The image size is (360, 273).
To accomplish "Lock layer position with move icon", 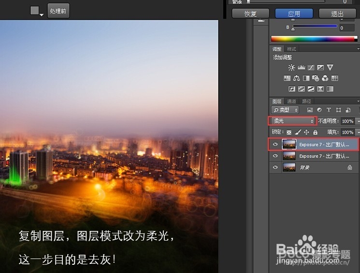I will pyautogui.click(x=306, y=132).
